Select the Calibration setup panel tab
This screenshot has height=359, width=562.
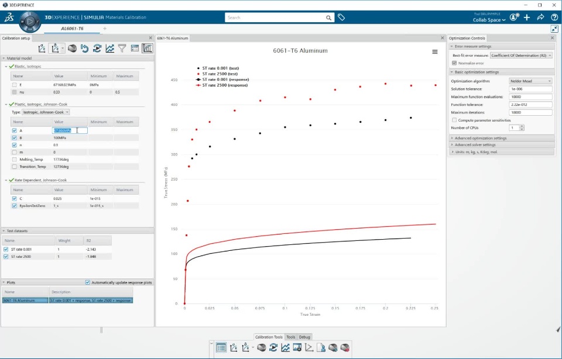pyautogui.click(x=16, y=38)
